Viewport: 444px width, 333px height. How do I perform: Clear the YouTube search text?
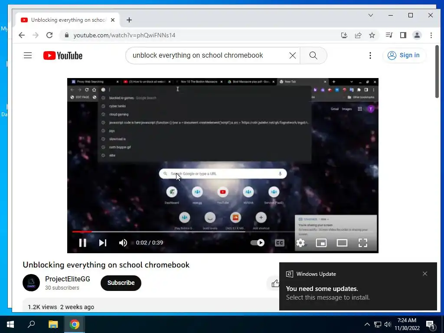point(293,55)
